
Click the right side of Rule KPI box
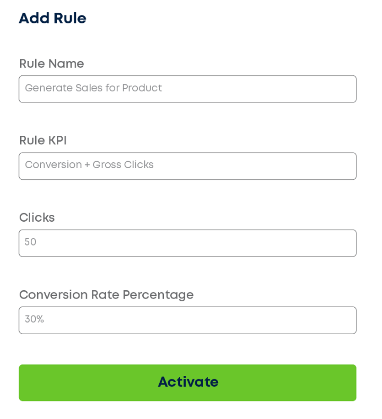[329, 166]
